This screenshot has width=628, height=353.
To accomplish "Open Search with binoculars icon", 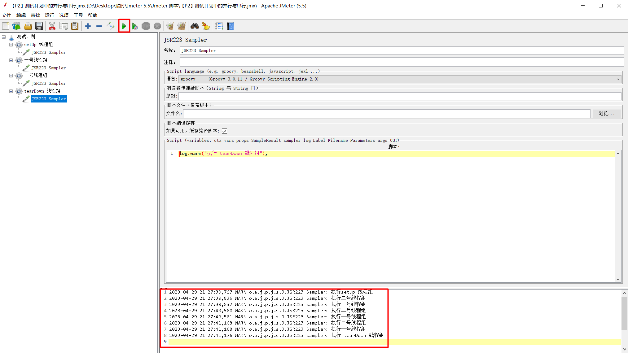I will point(195,26).
